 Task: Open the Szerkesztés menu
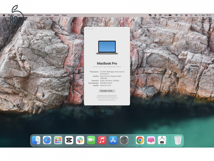click(29, 15)
